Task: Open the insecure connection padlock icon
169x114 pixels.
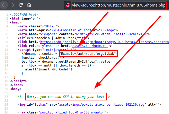Action: click(68, 5)
